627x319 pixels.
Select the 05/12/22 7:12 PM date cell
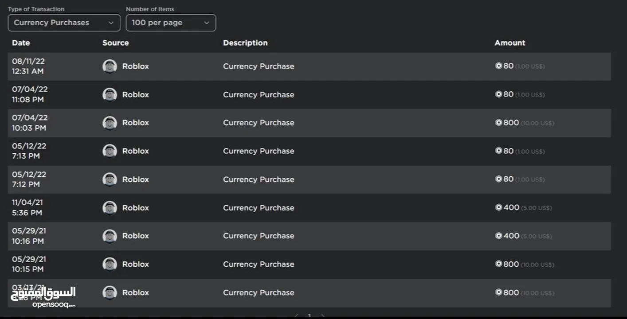click(x=29, y=179)
